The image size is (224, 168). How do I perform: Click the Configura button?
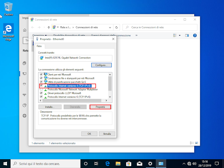[101, 65]
